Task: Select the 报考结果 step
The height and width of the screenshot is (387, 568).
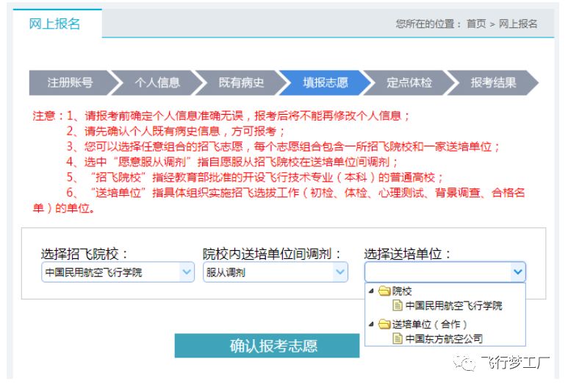Action: pos(493,82)
